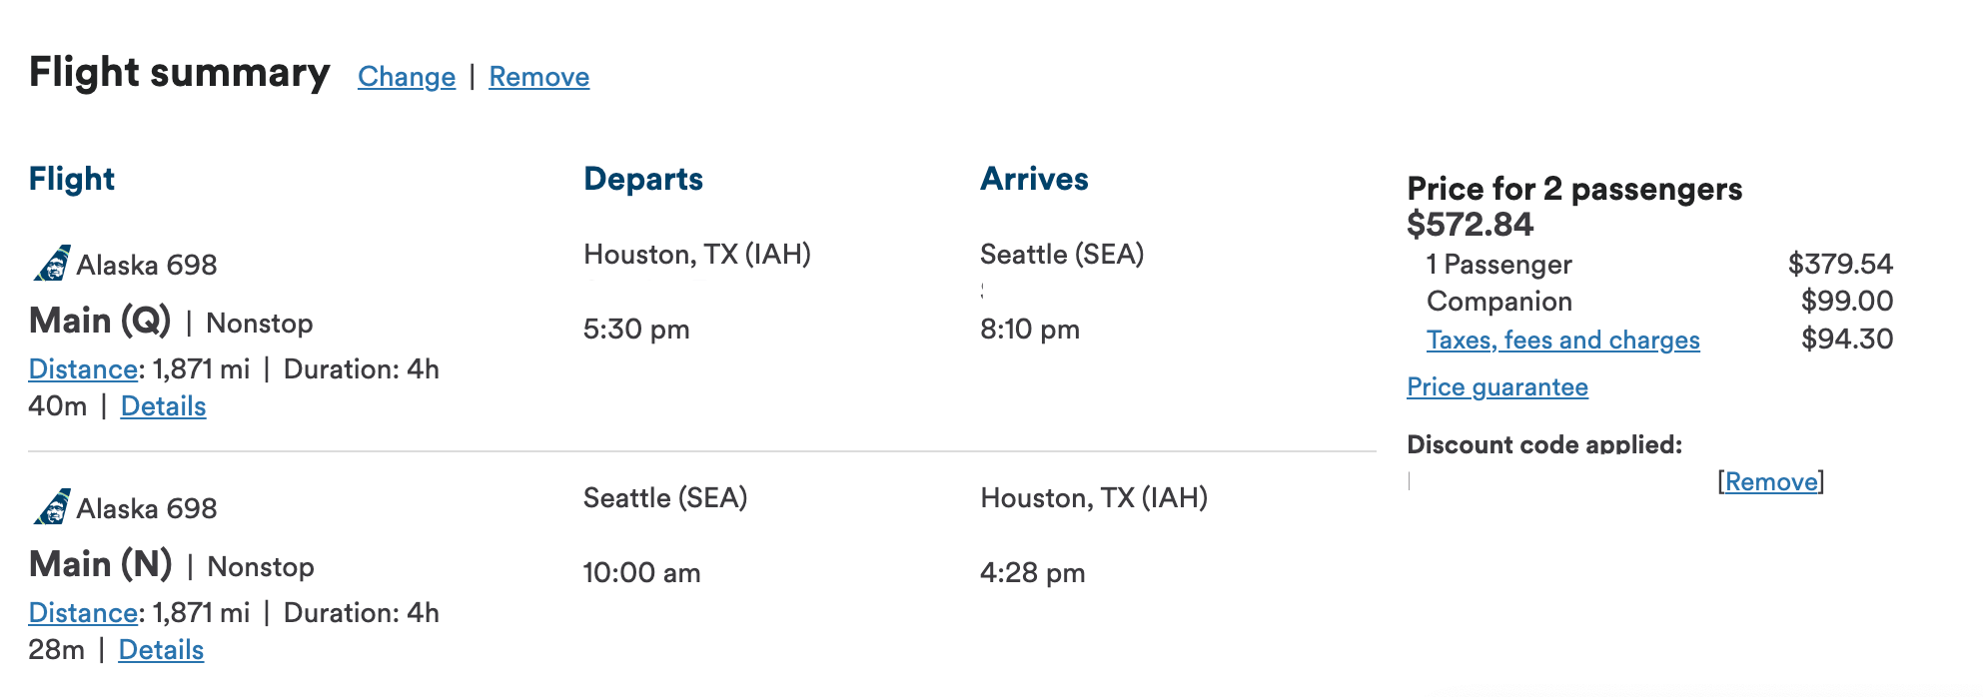This screenshot has height=697, width=1983.
Task: Select the Main (N) fare class label
Action: 101,564
